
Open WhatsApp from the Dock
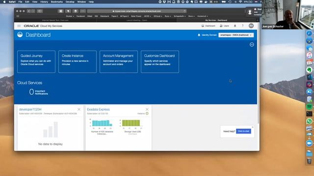(x=309, y=121)
